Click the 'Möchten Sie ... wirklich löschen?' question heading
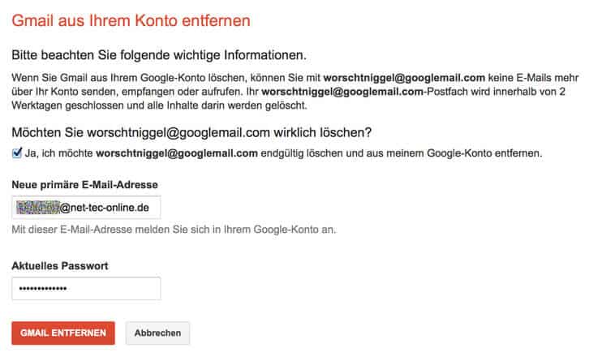 (x=191, y=132)
